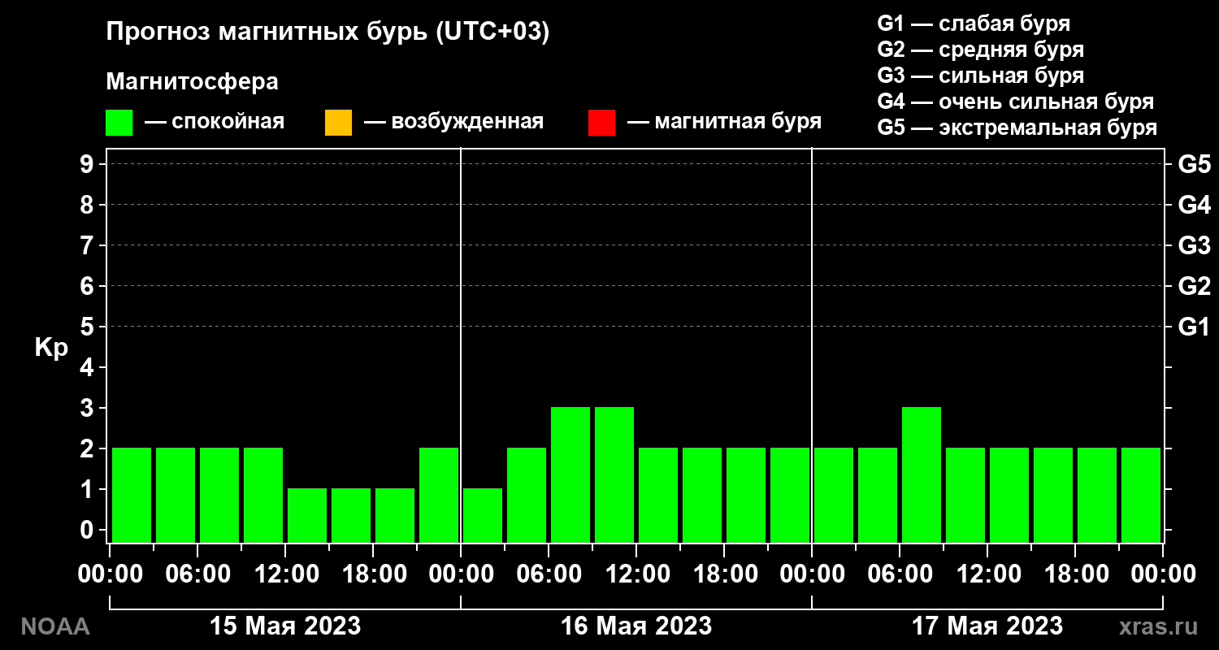Select the 16 May 06:00 bar with Kp 3
This screenshot has width=1219, height=650.
[570, 474]
